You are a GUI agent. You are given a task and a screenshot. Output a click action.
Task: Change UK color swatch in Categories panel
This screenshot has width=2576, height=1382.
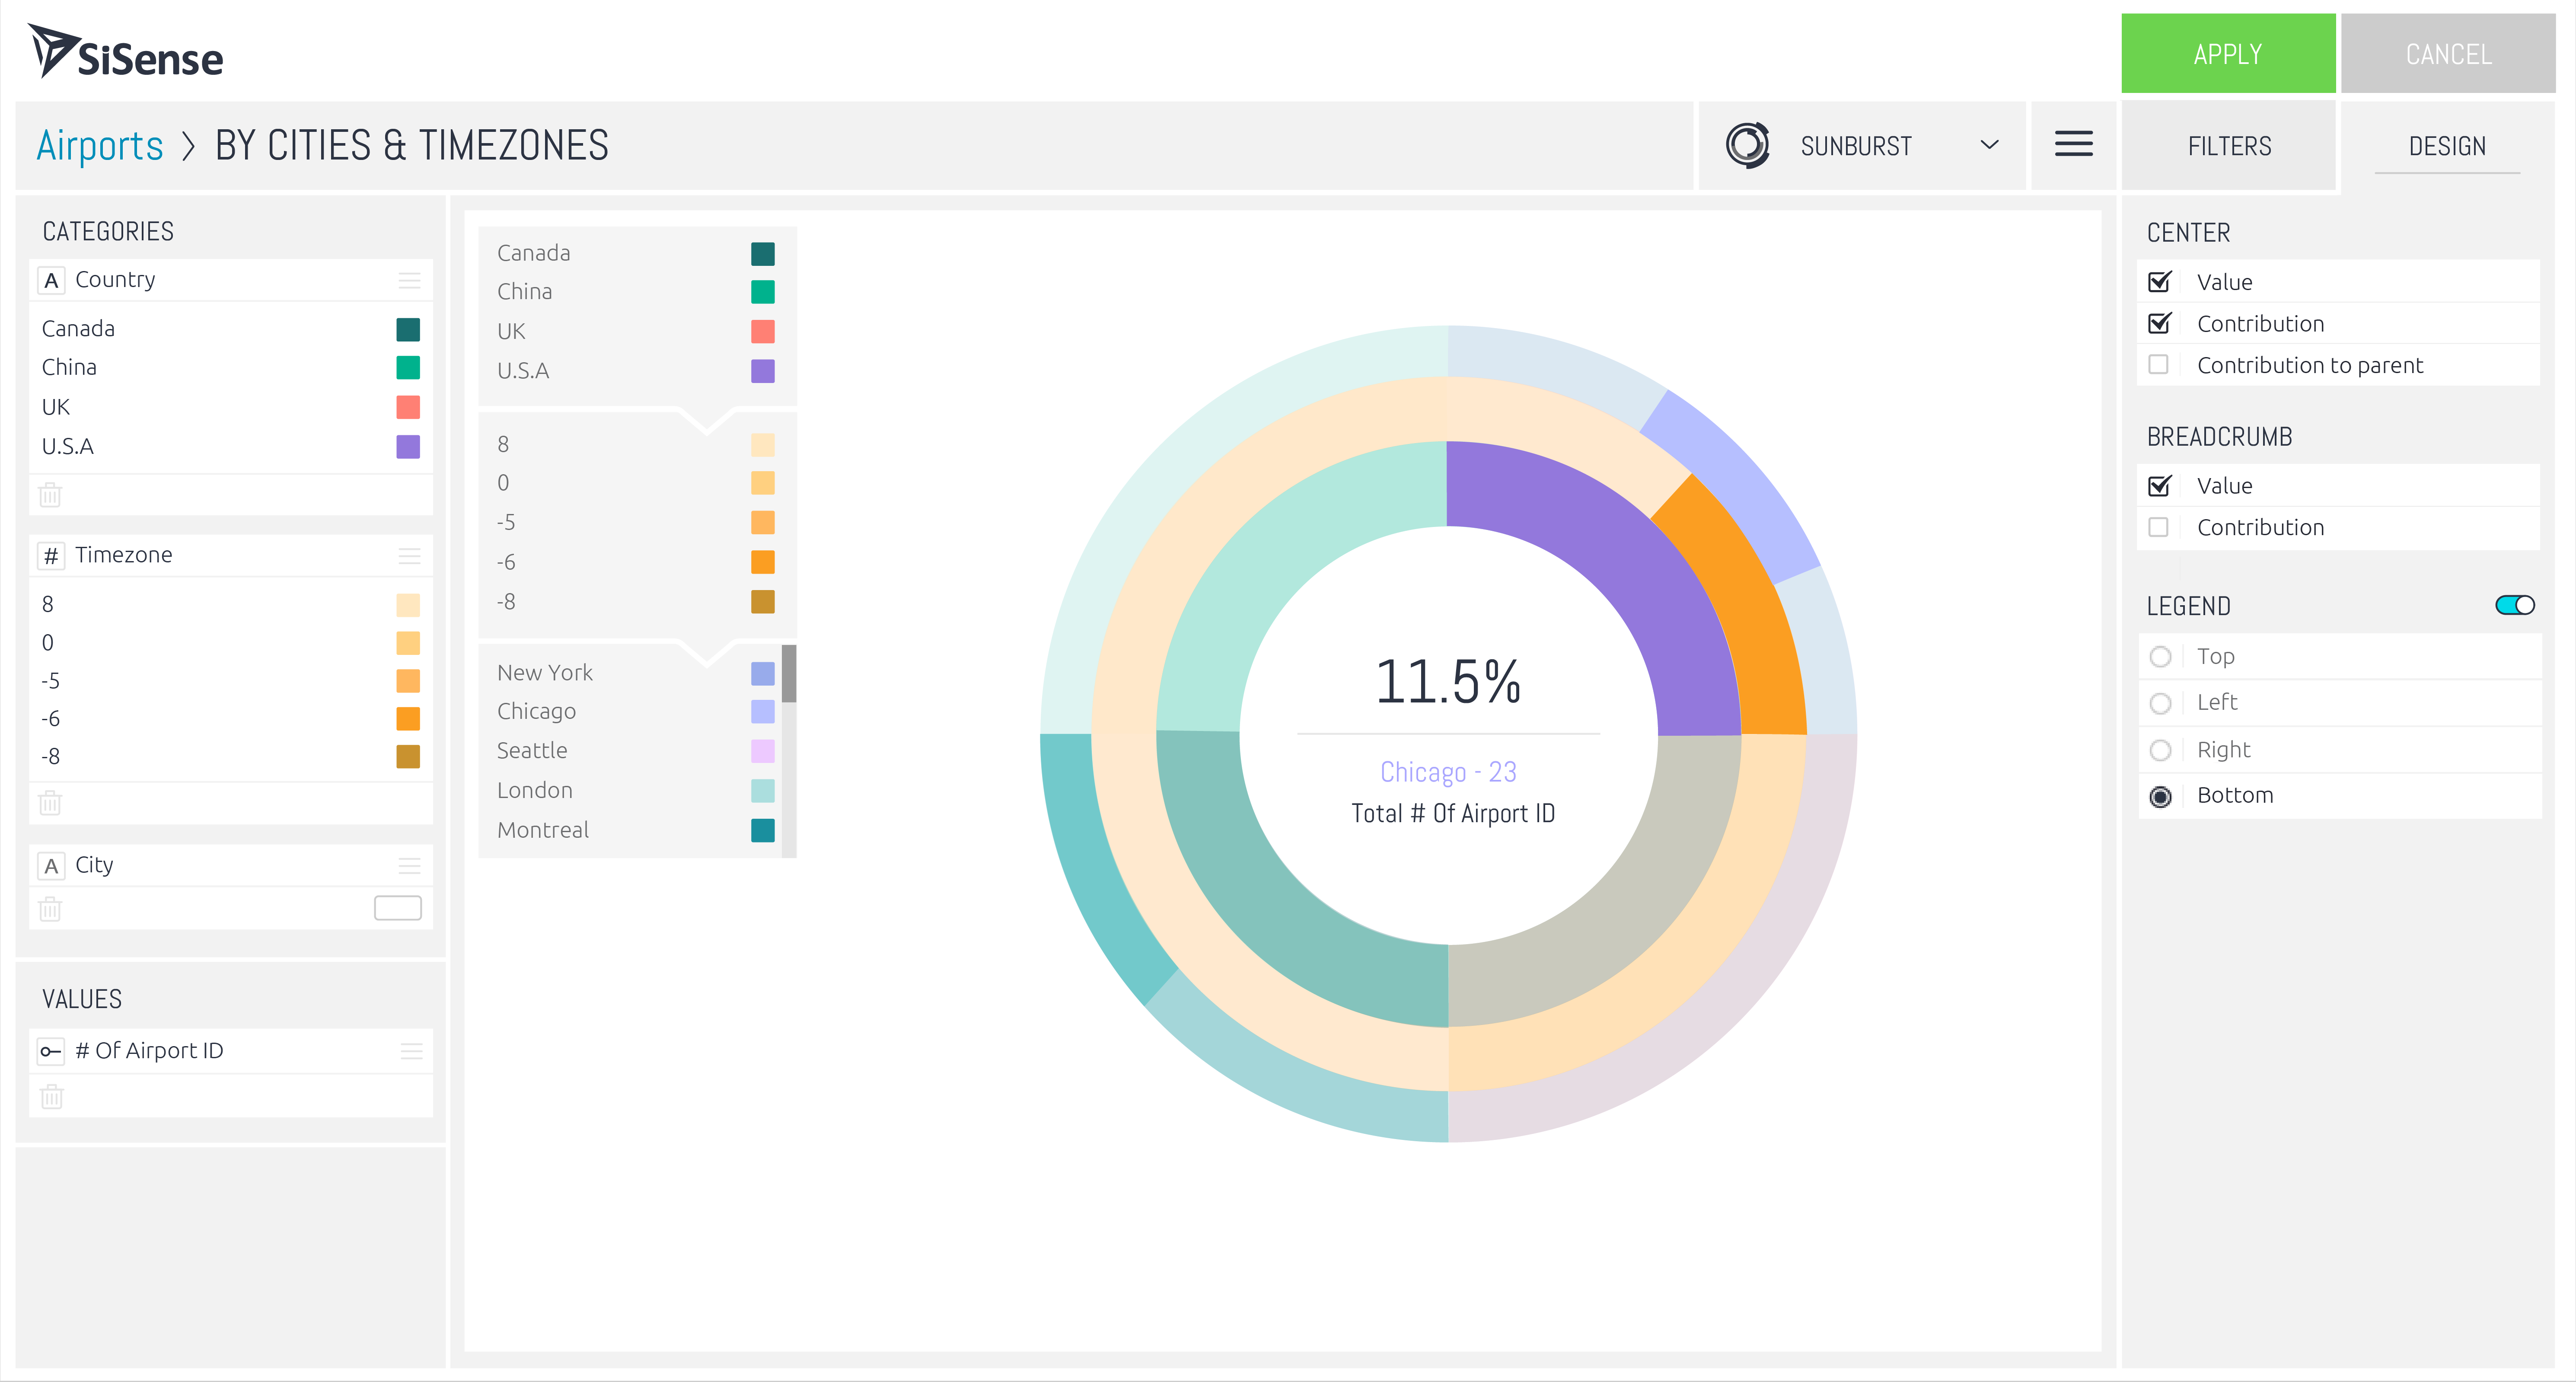408,407
